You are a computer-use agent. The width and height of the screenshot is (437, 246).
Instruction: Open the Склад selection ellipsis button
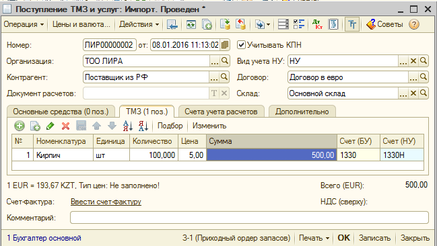403,93
